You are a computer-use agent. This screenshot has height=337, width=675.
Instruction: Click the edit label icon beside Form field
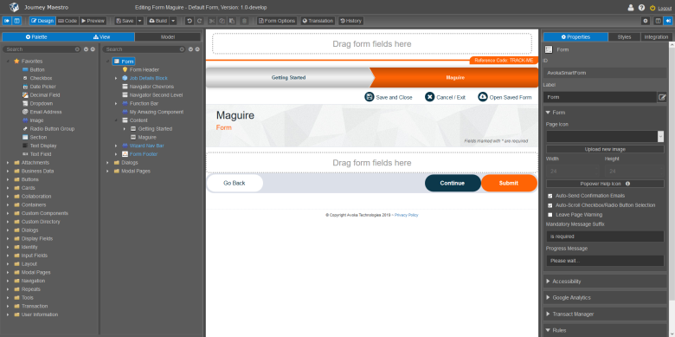coord(662,97)
